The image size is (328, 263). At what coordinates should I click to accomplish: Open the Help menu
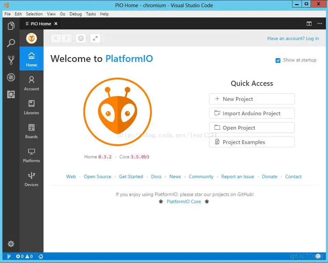(x=104, y=14)
